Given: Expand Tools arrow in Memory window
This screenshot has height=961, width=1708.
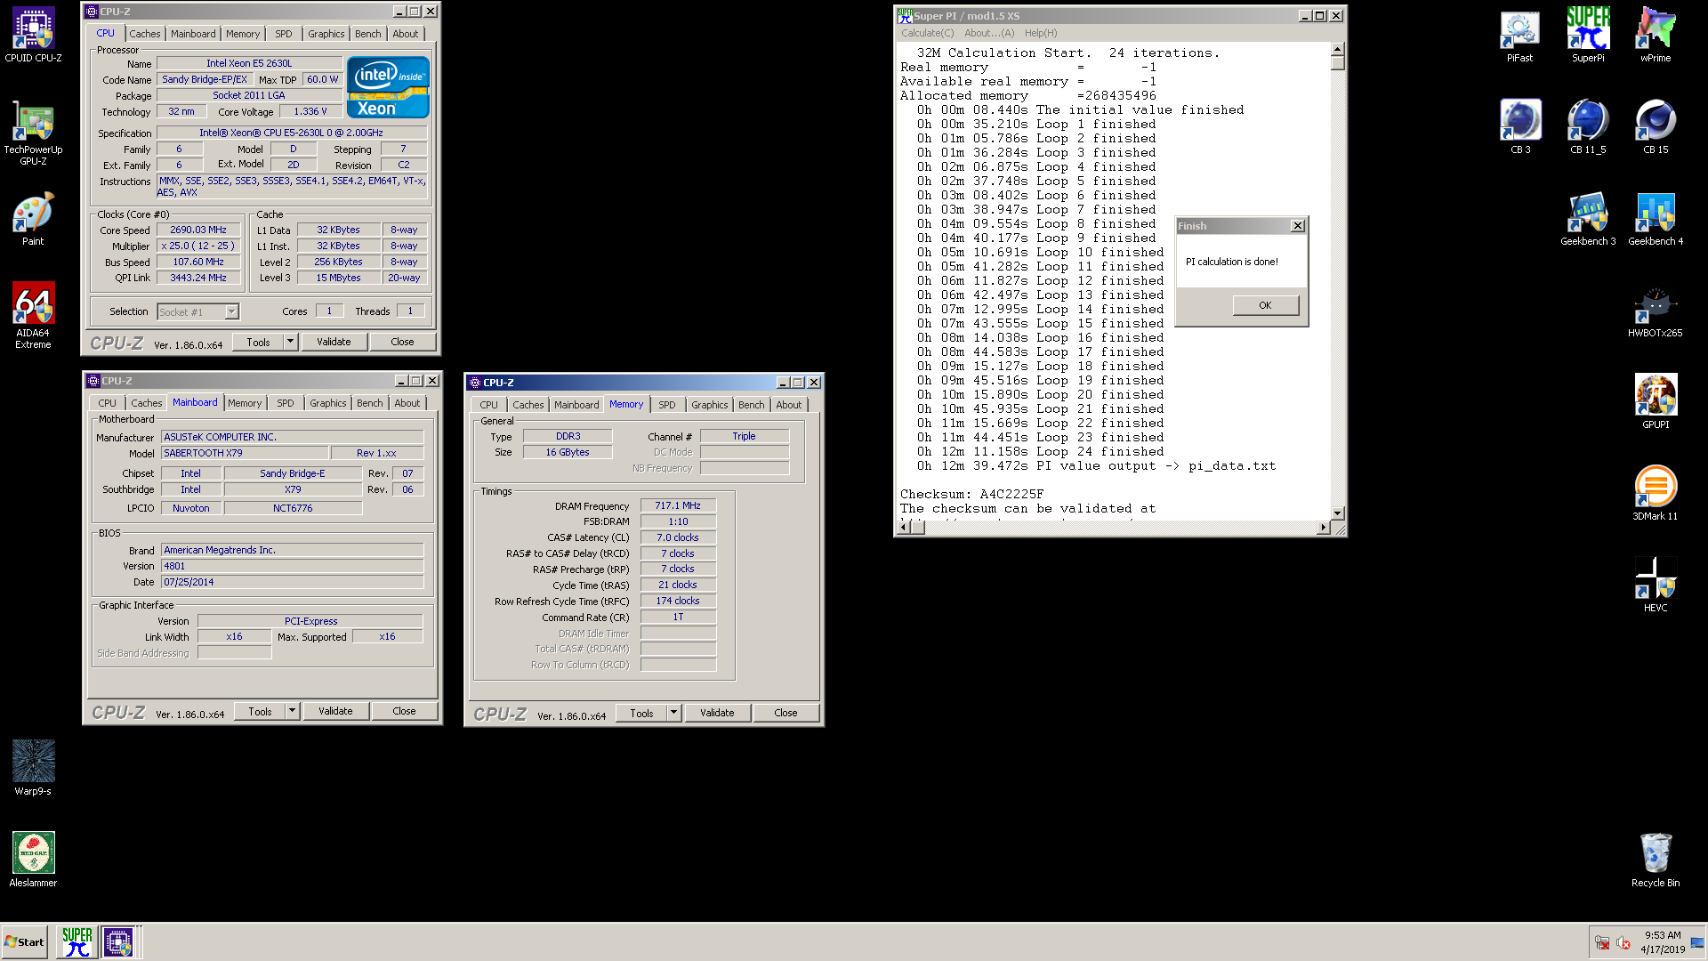Looking at the screenshot, I should 673,713.
